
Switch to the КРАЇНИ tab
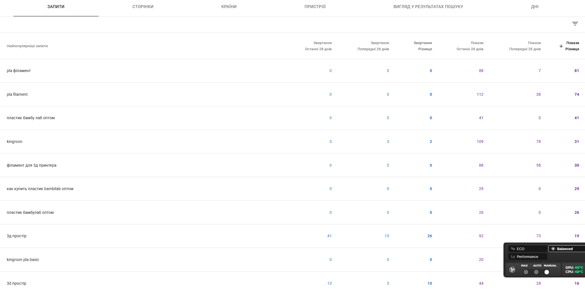[229, 7]
